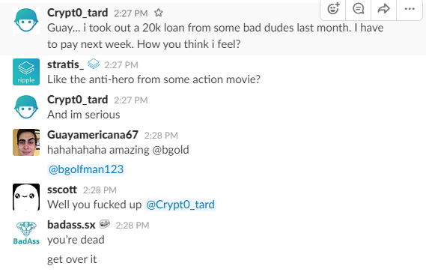Click the troll face status beside badass.sx
The width and height of the screenshot is (426, 272).
coord(105,224)
